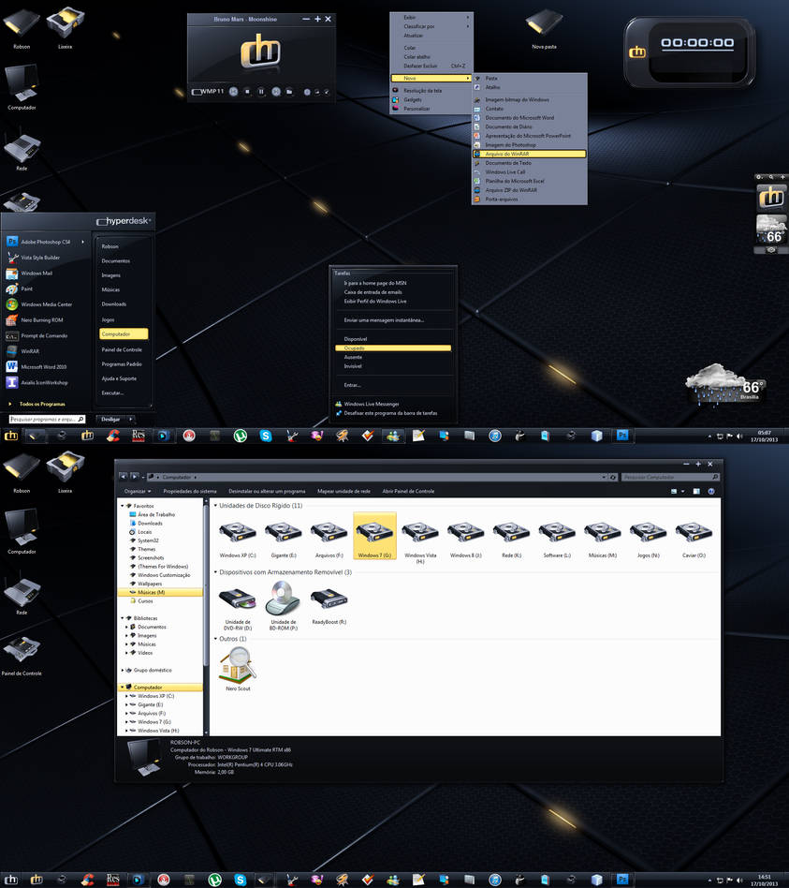Select Resolução da tela in context menu
789x888 pixels.
(431, 91)
